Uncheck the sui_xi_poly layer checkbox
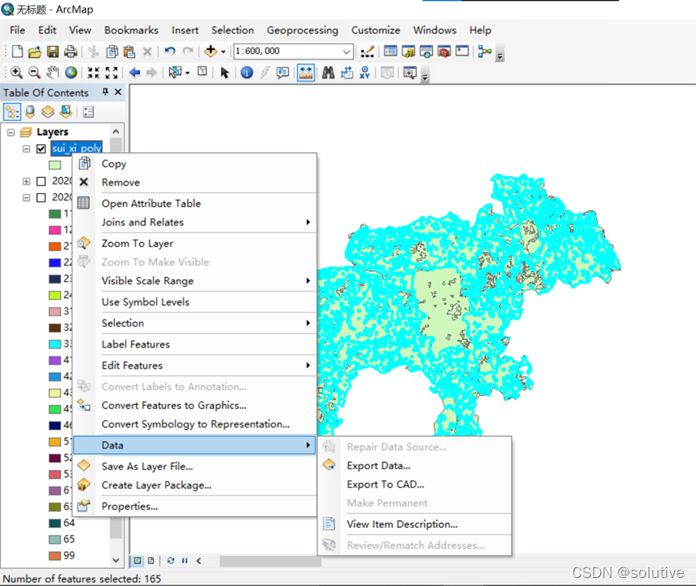The height and width of the screenshot is (586, 696). pyautogui.click(x=41, y=149)
